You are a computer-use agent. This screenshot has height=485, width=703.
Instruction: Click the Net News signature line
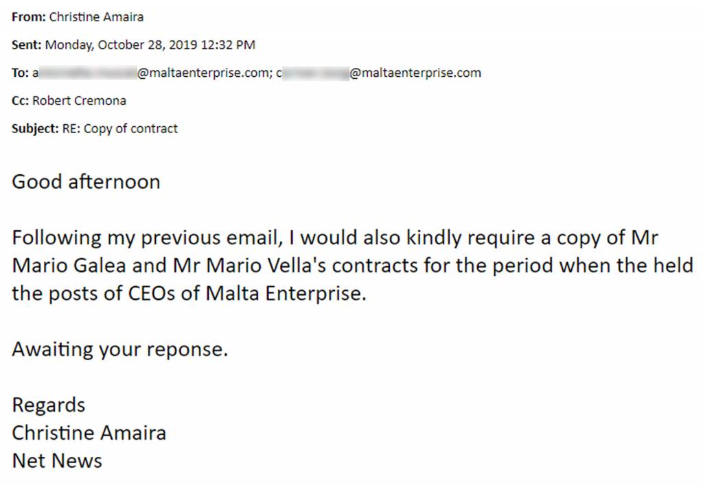(x=57, y=461)
